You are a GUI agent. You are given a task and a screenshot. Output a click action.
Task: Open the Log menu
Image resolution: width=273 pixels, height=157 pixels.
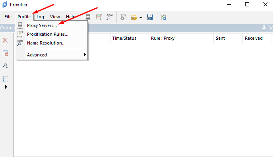point(40,17)
